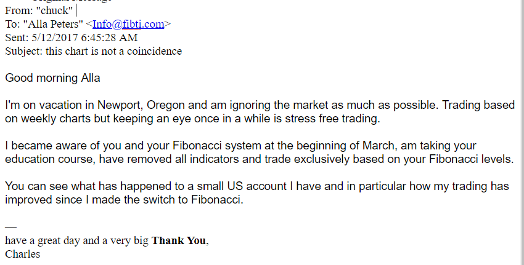Click the "Charles" signature name

tap(22, 255)
